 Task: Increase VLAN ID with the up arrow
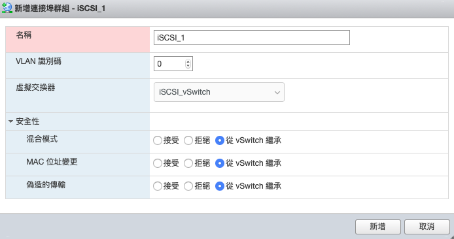coord(188,61)
